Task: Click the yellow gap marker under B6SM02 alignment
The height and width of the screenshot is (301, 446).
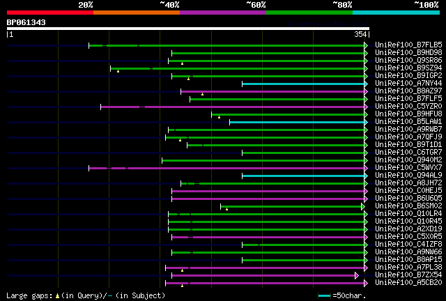Action: [x=226, y=210]
